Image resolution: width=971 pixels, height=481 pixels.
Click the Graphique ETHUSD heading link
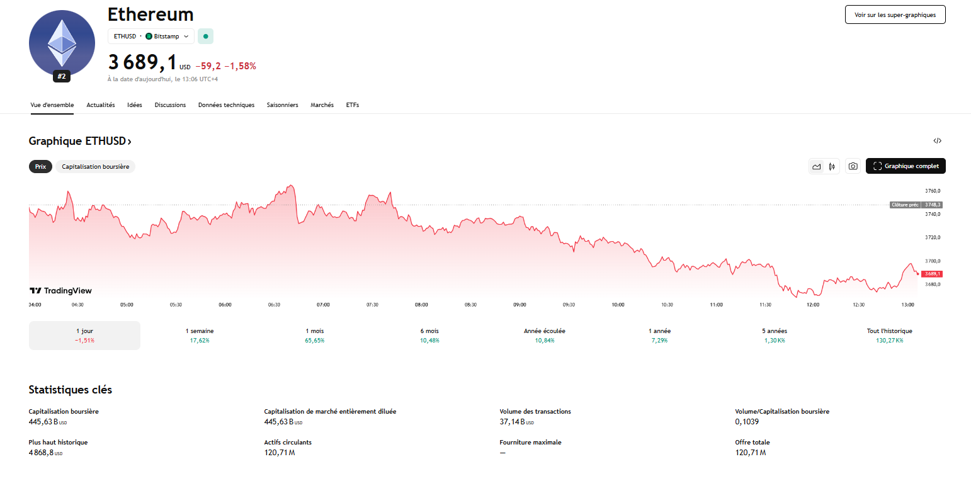coord(80,141)
